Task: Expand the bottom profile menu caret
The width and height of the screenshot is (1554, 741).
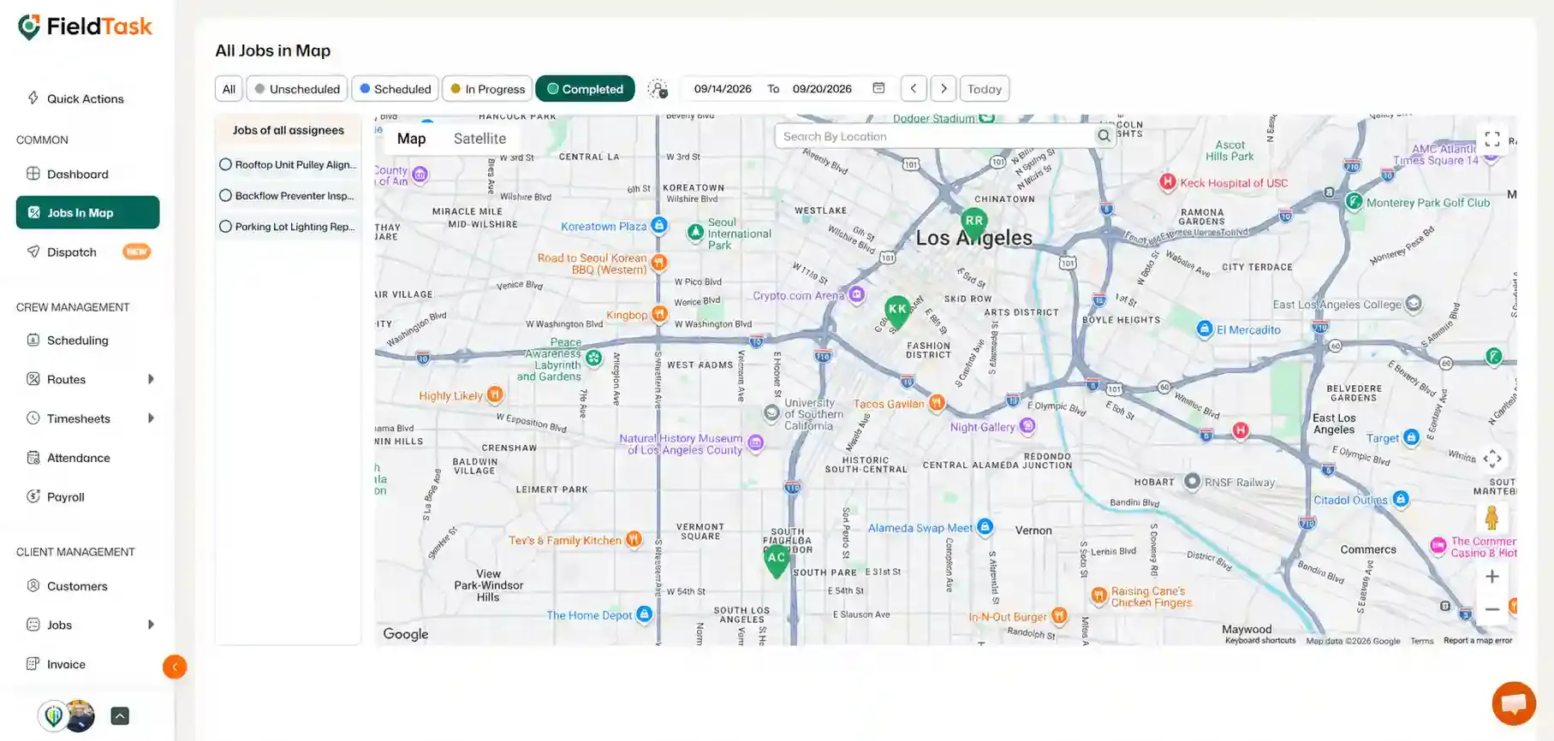Action: coord(120,716)
